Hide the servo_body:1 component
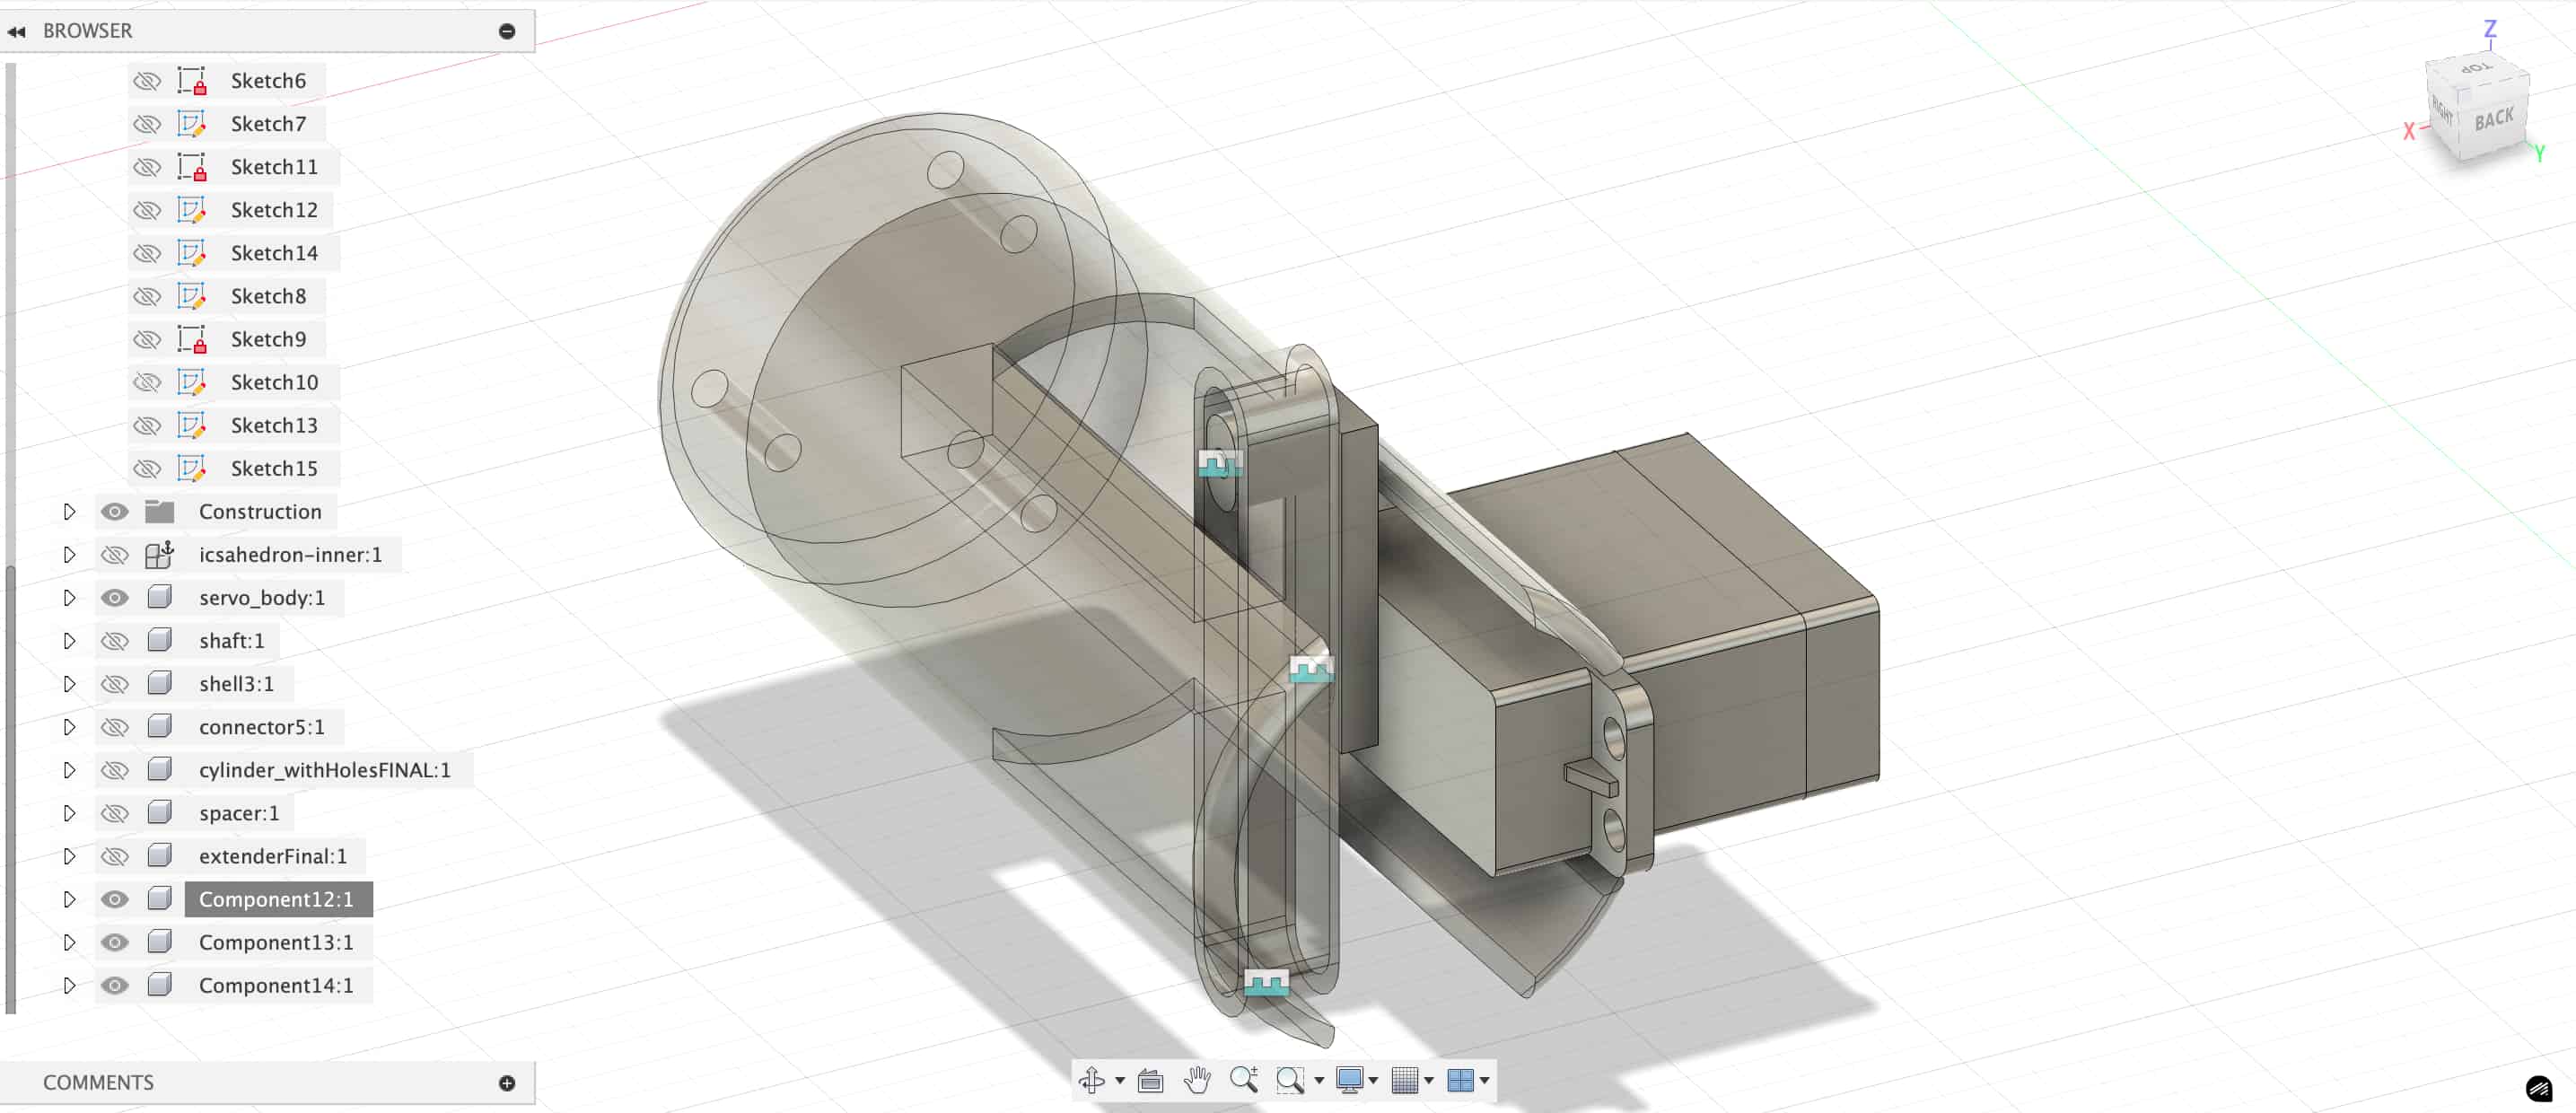 point(115,598)
